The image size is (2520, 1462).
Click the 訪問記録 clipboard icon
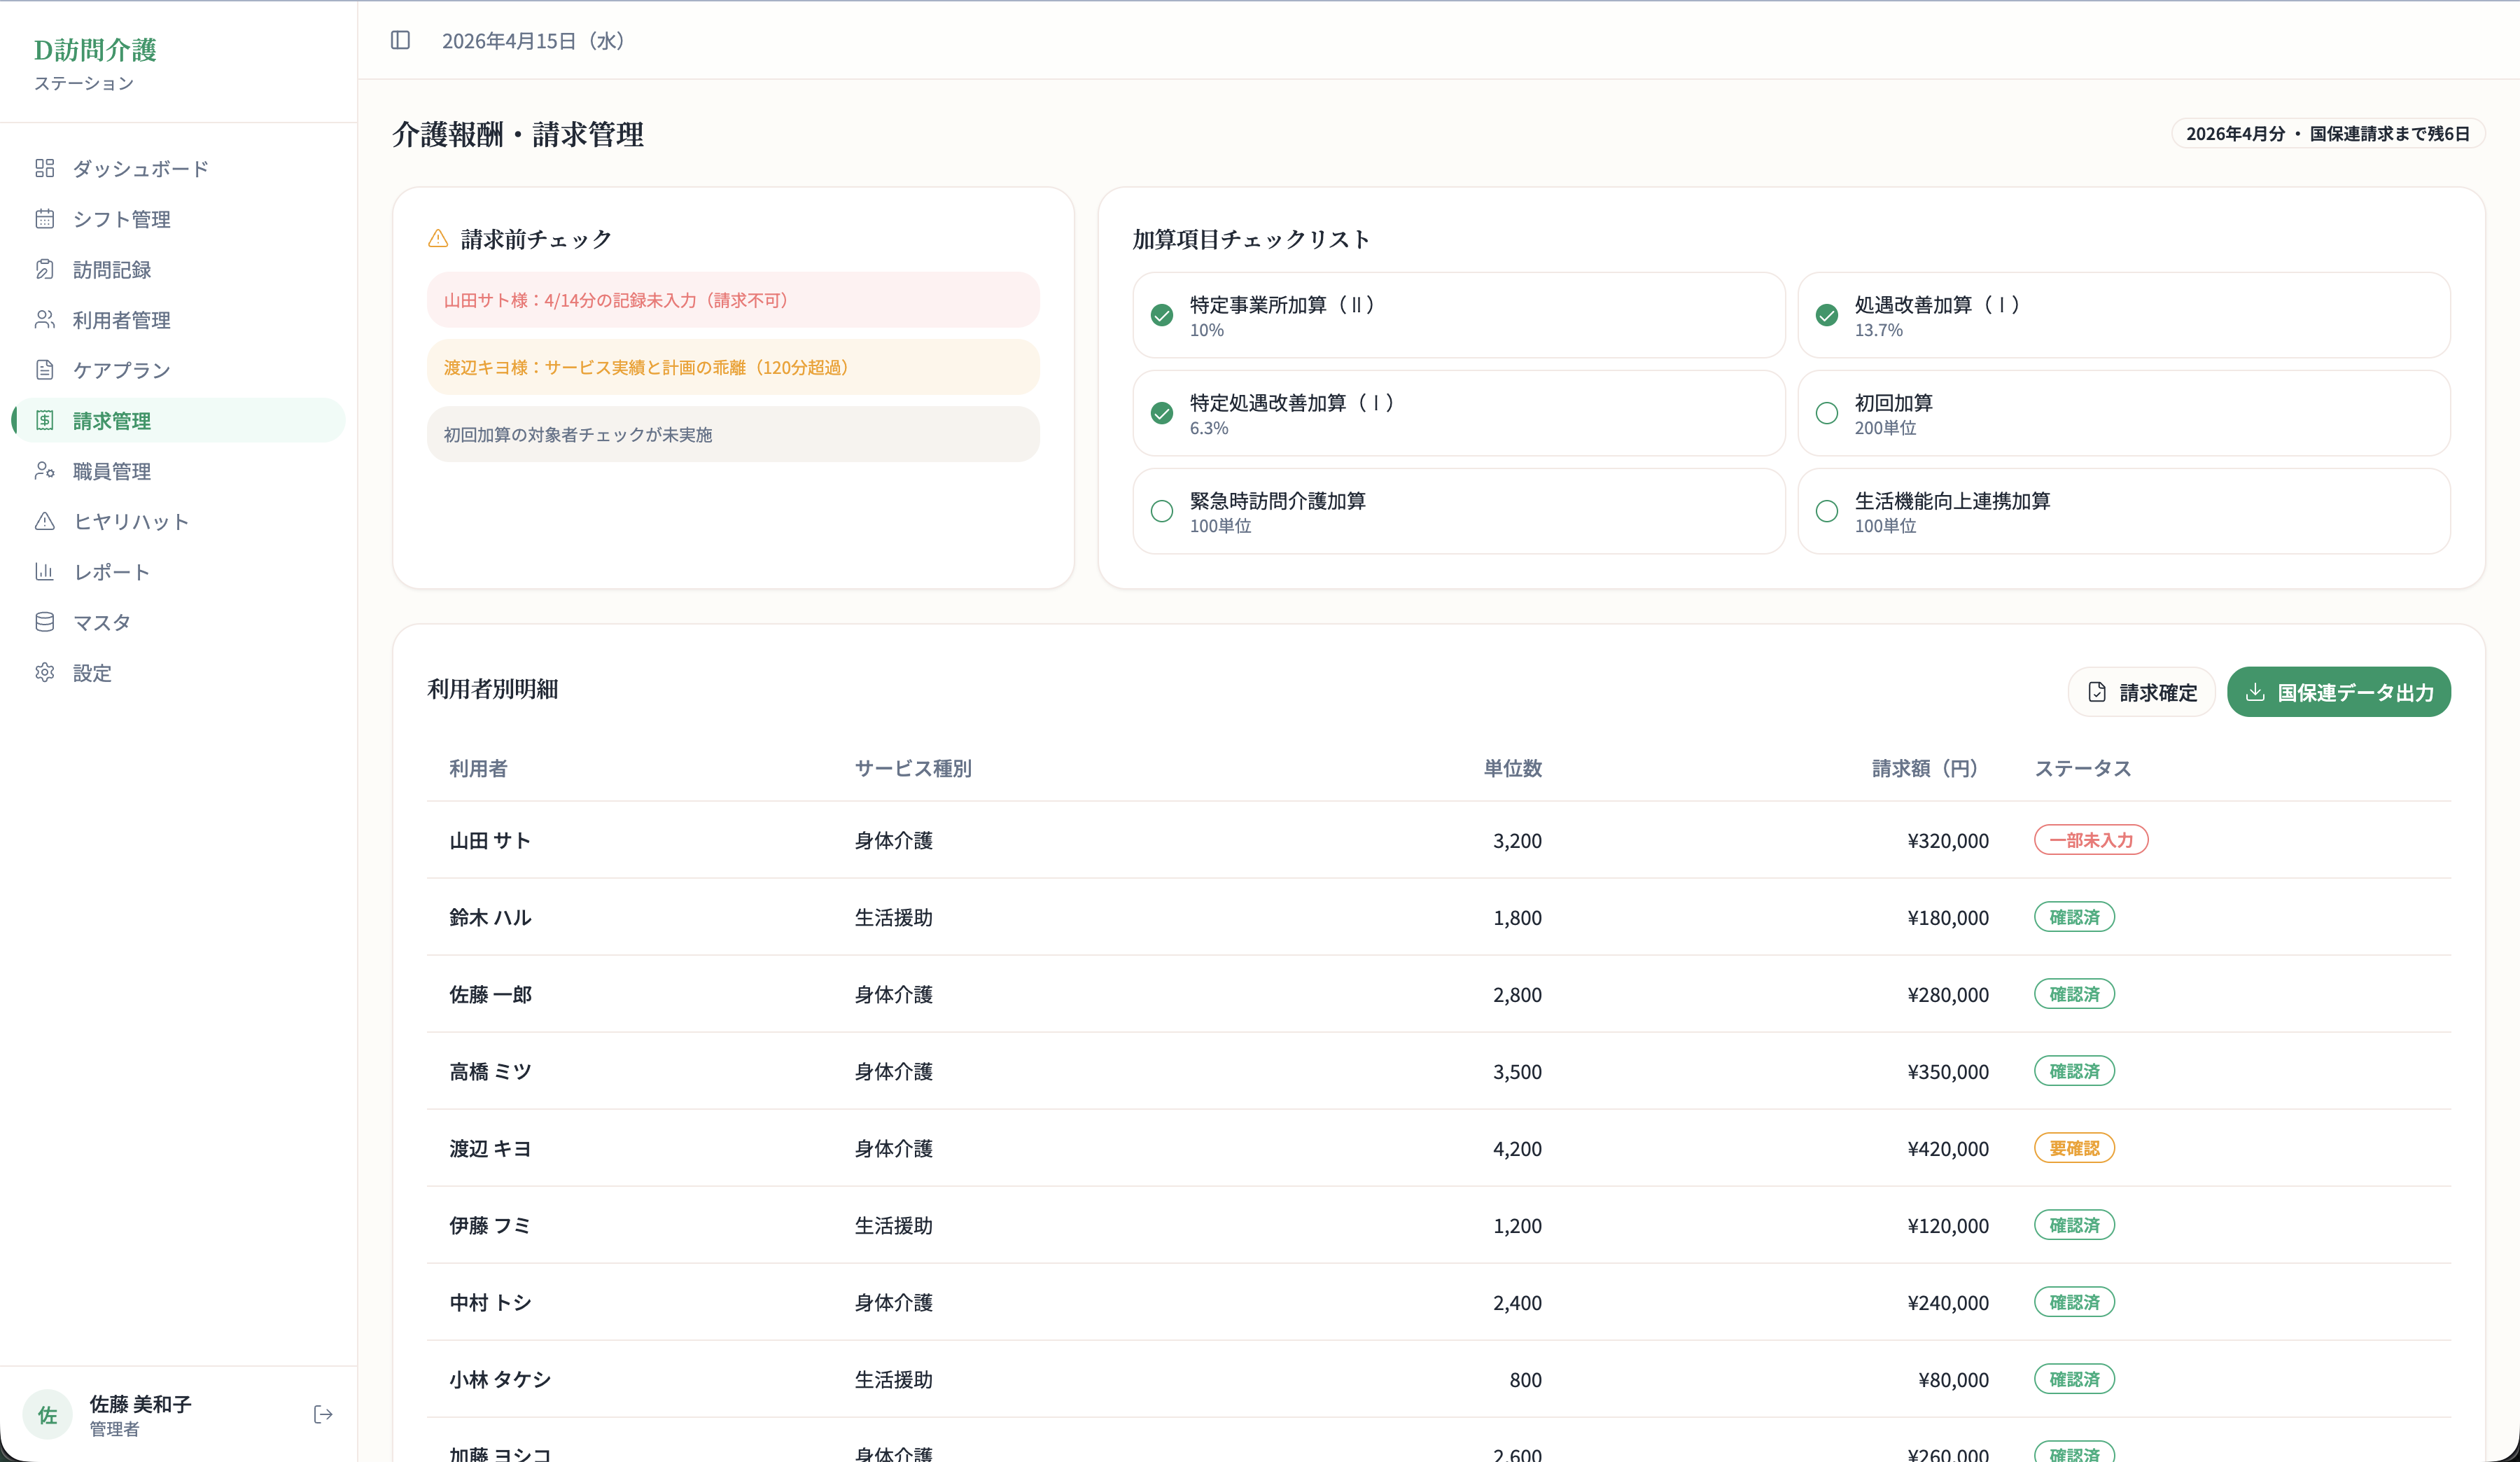point(45,269)
